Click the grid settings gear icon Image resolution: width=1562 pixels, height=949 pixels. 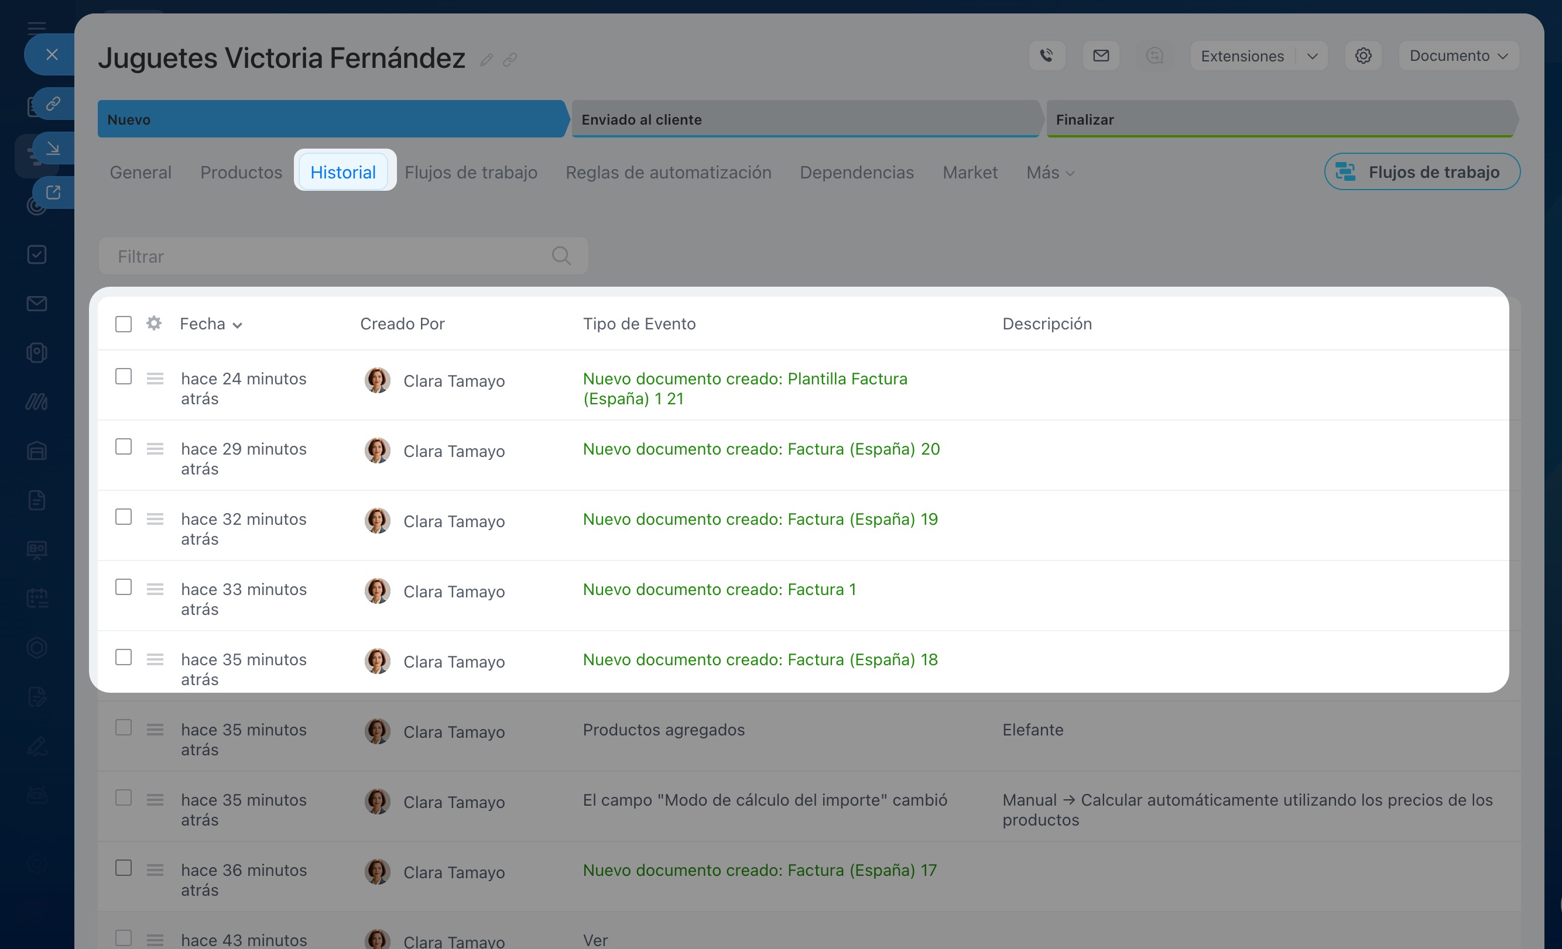[153, 323]
